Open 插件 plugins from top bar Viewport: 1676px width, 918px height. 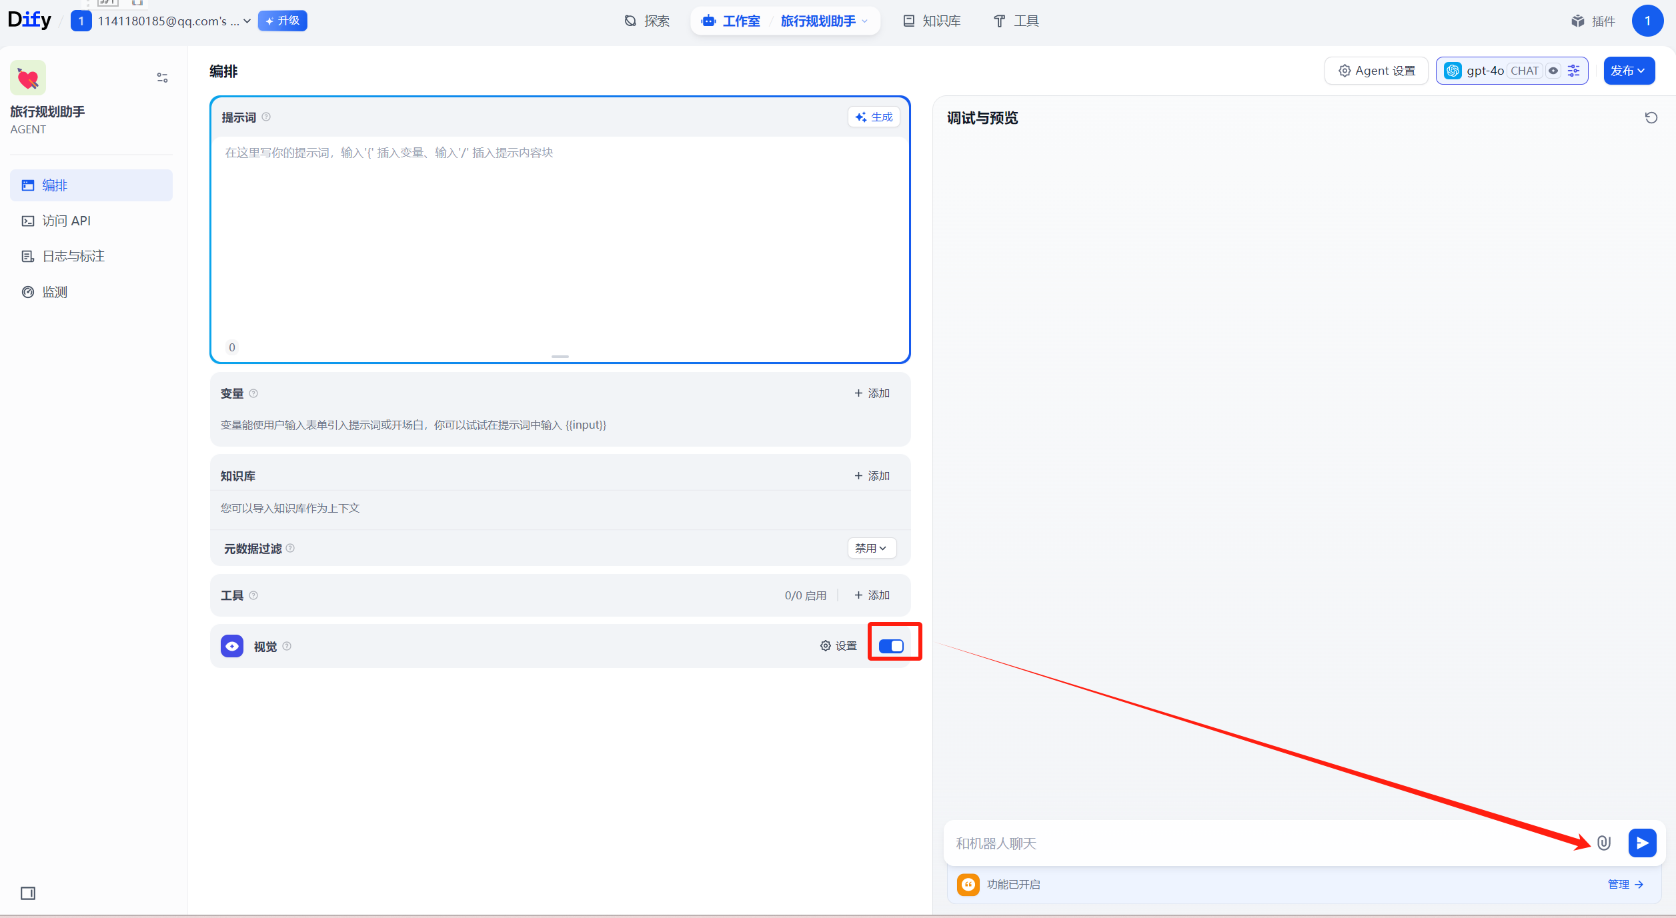pos(1593,21)
